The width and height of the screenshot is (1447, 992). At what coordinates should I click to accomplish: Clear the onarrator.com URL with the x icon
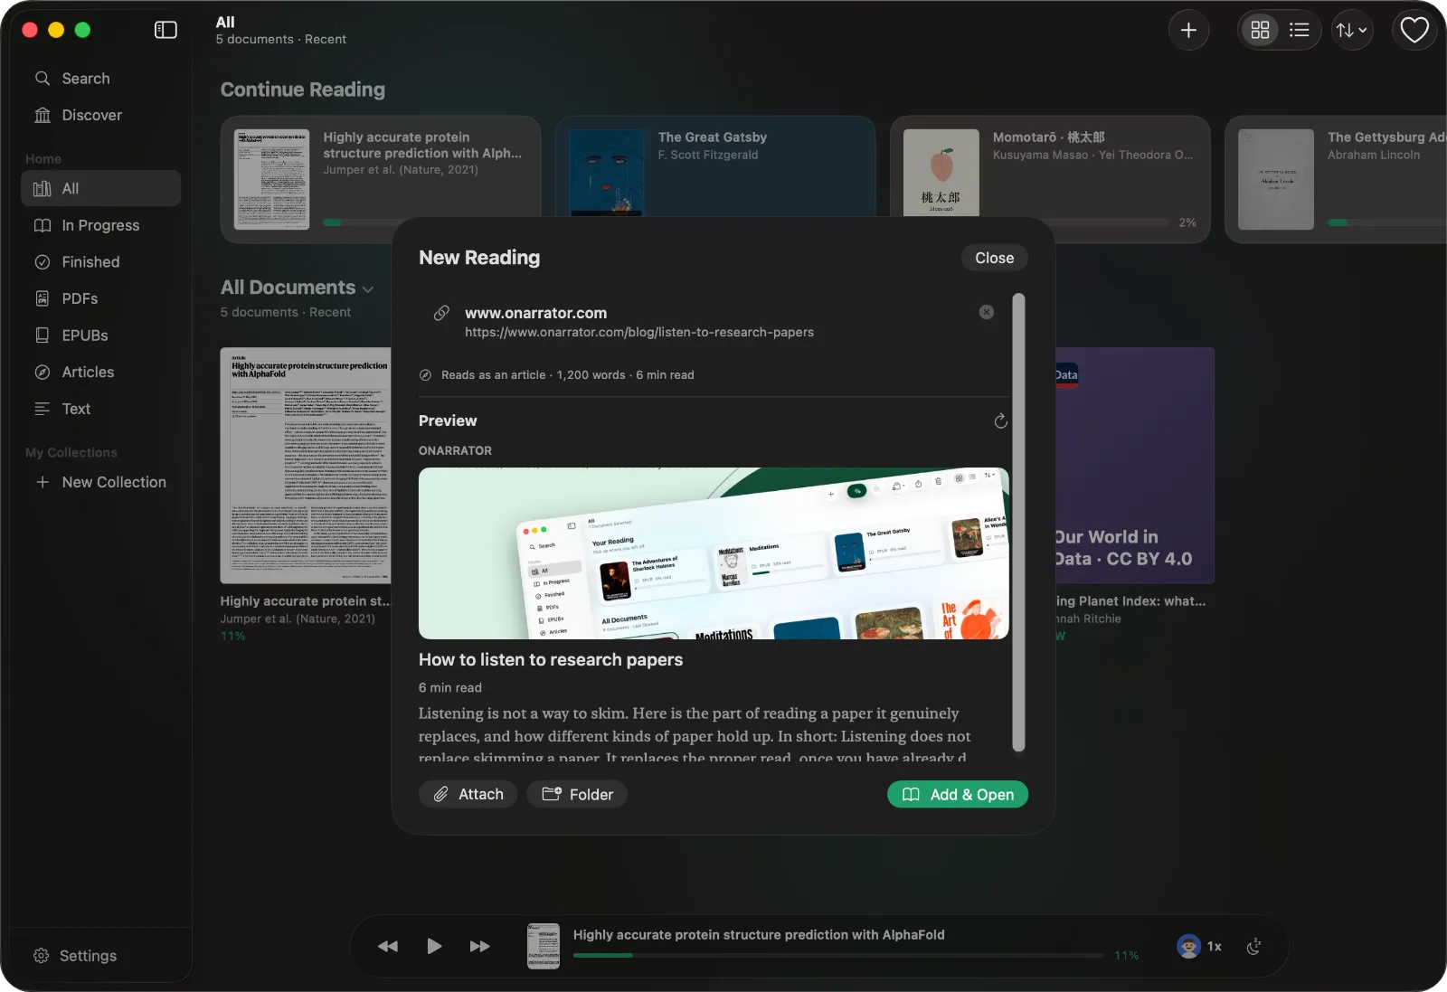pos(987,312)
